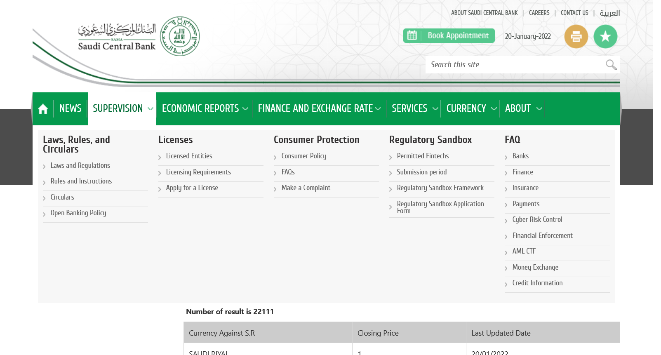Open the Finance and Exchange Rate menu

coord(319,108)
